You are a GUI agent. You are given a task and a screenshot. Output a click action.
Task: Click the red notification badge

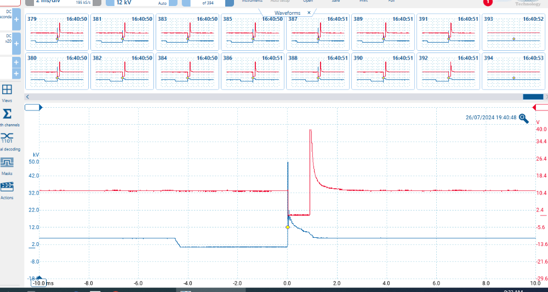click(487, 2)
